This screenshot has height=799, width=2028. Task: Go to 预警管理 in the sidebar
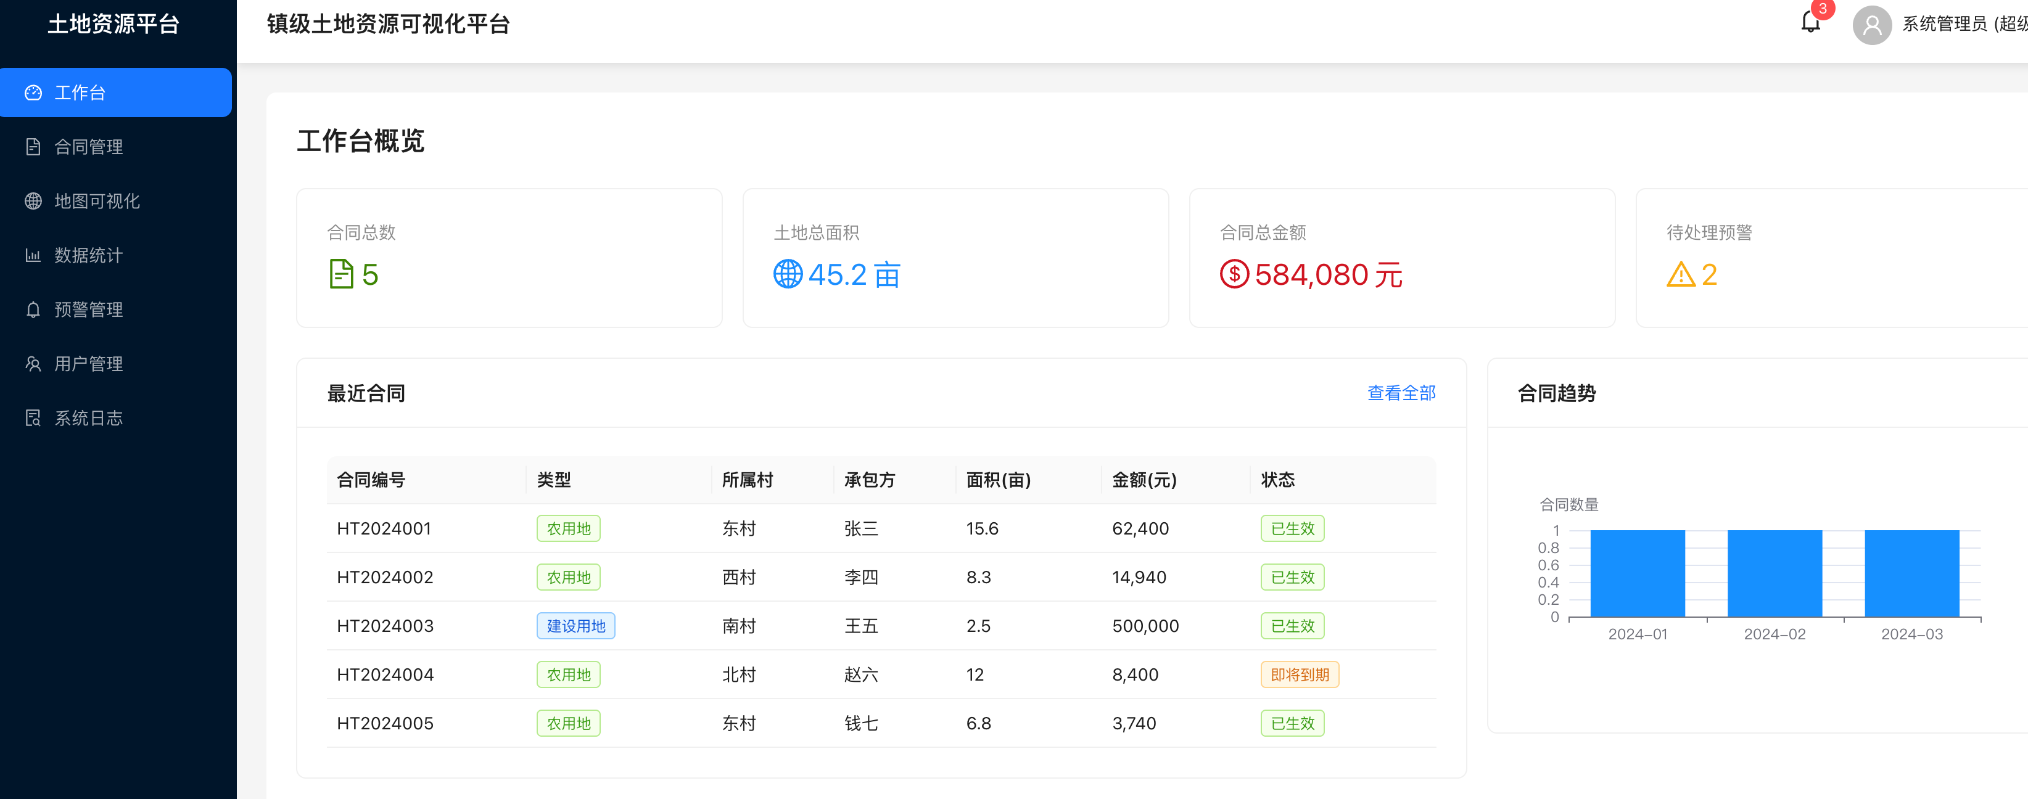point(88,309)
